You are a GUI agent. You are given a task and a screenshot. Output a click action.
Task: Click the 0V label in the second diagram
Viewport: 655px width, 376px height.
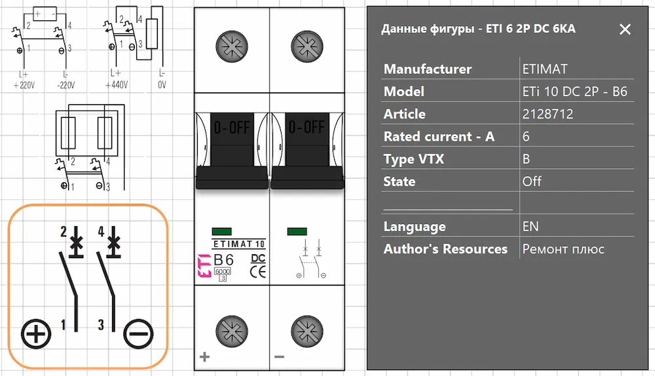tap(162, 85)
